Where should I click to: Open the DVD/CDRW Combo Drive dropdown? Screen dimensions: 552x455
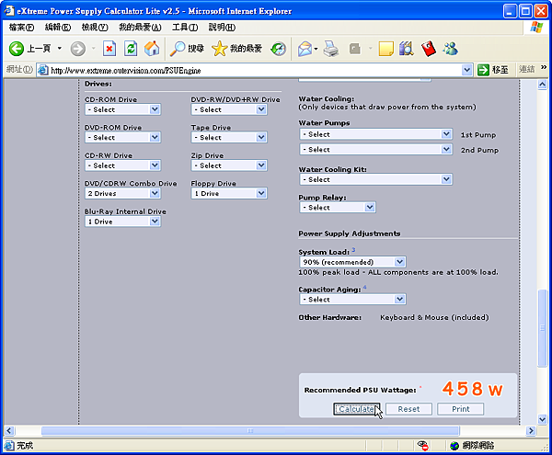[x=122, y=194]
